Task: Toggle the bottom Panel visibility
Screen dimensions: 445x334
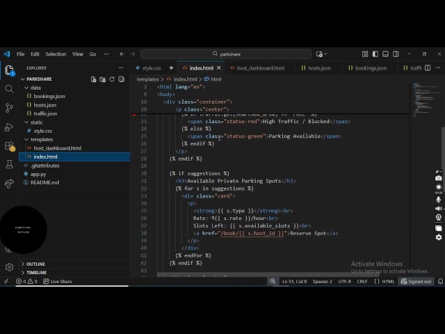Action: [x=385, y=54]
